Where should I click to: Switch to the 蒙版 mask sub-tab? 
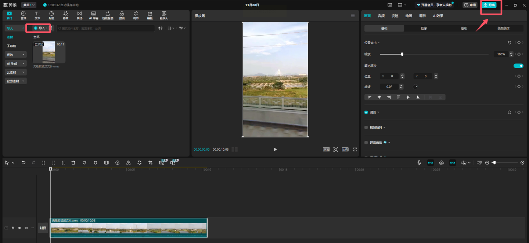pos(464,28)
